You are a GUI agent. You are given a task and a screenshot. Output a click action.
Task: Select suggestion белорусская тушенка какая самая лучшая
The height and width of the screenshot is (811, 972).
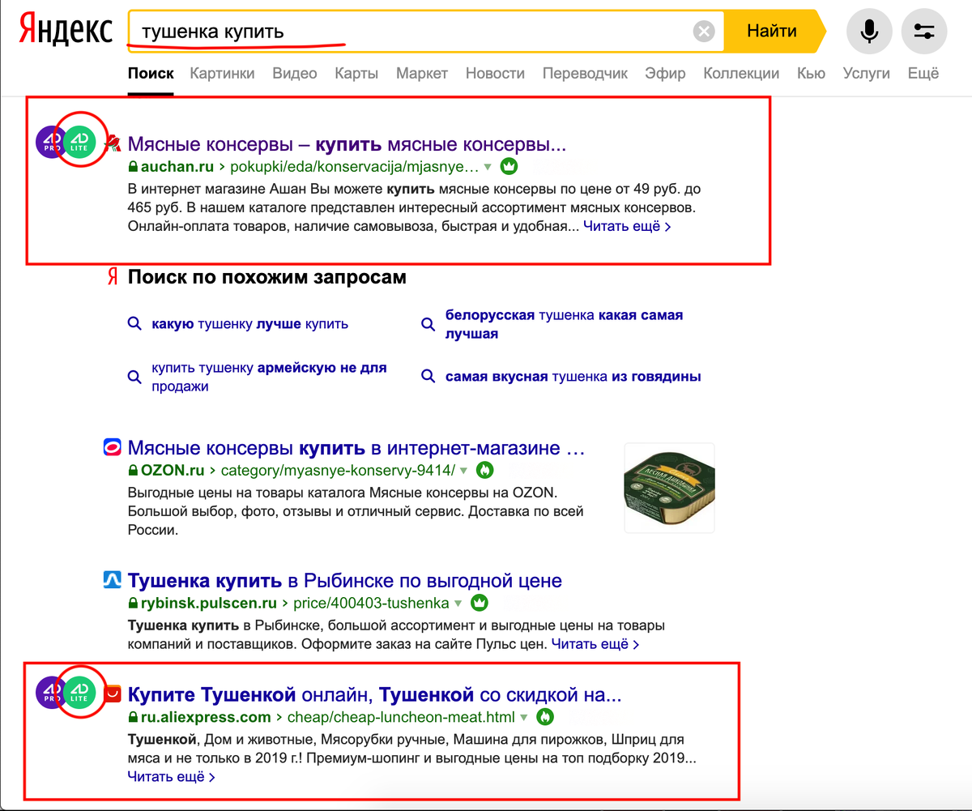(564, 324)
